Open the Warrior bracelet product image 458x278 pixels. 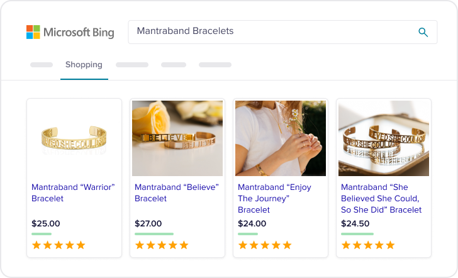[74, 138]
